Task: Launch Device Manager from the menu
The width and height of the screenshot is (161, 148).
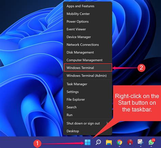Action: pos(88,37)
